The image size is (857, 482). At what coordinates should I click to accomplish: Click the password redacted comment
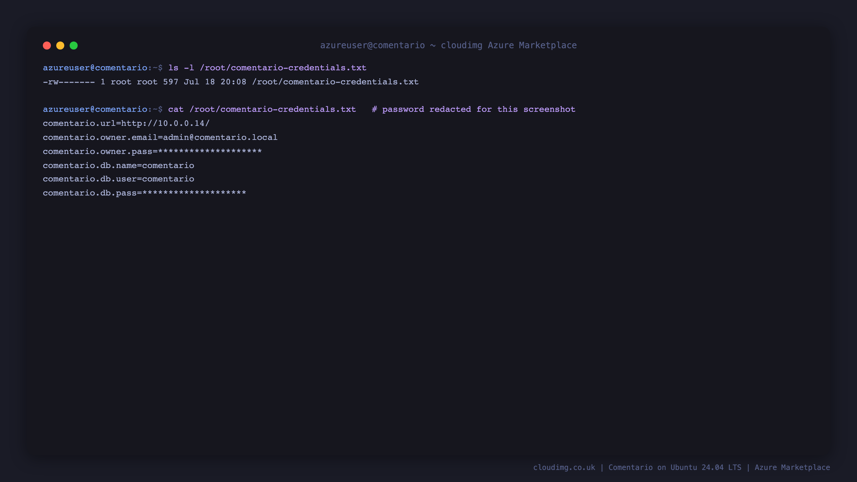[474, 109]
